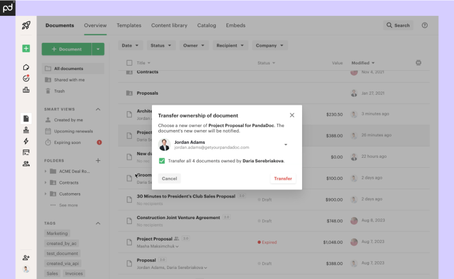Collapse the Smart Views section

pos(98,109)
